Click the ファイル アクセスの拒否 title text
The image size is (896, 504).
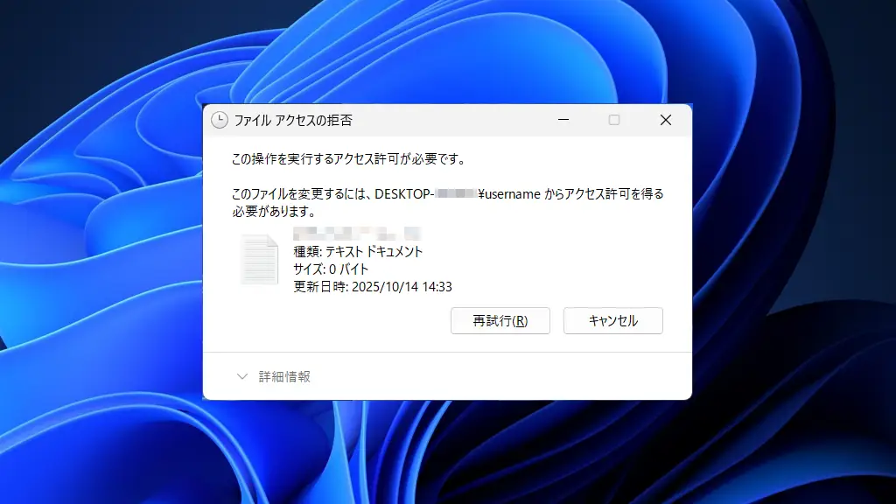(293, 120)
